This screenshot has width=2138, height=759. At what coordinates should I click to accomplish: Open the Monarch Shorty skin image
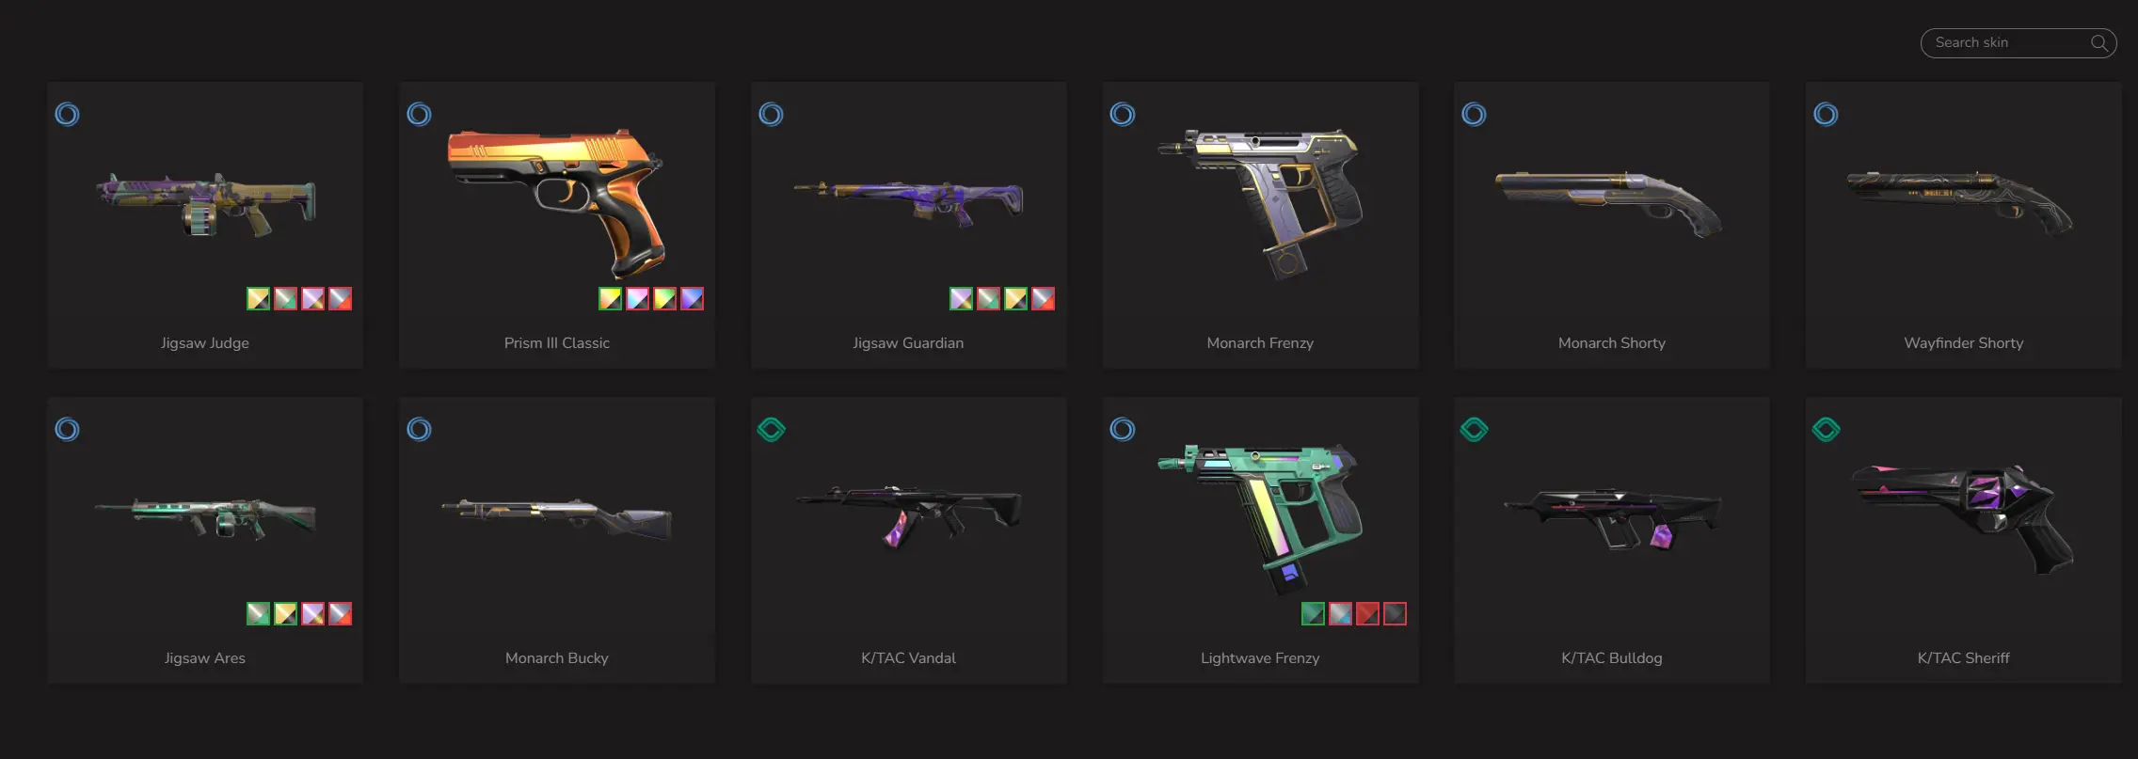point(1609,202)
